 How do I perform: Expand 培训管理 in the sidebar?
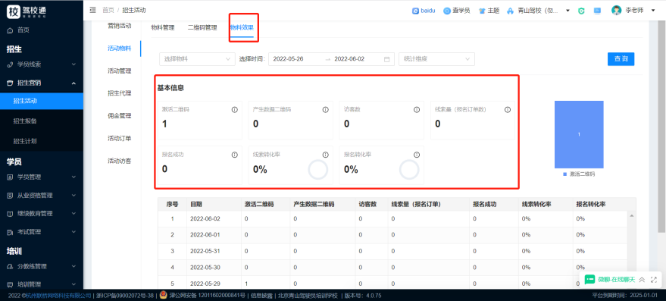pos(42,284)
